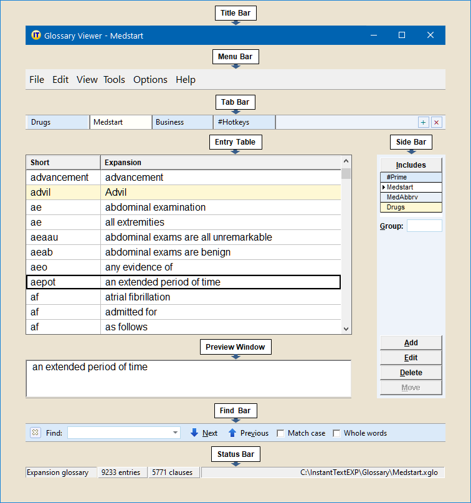Viewport: 471px width, 503px height.
Task: Switch to the Business tab
Action: coord(183,122)
